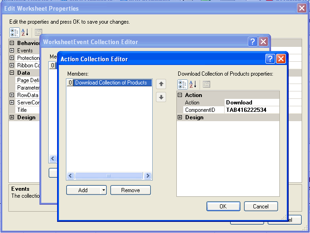This screenshot has width=310, height=233.
Task: Click Categorized icon in Edit Worksheet Properties
Action: coord(14,32)
